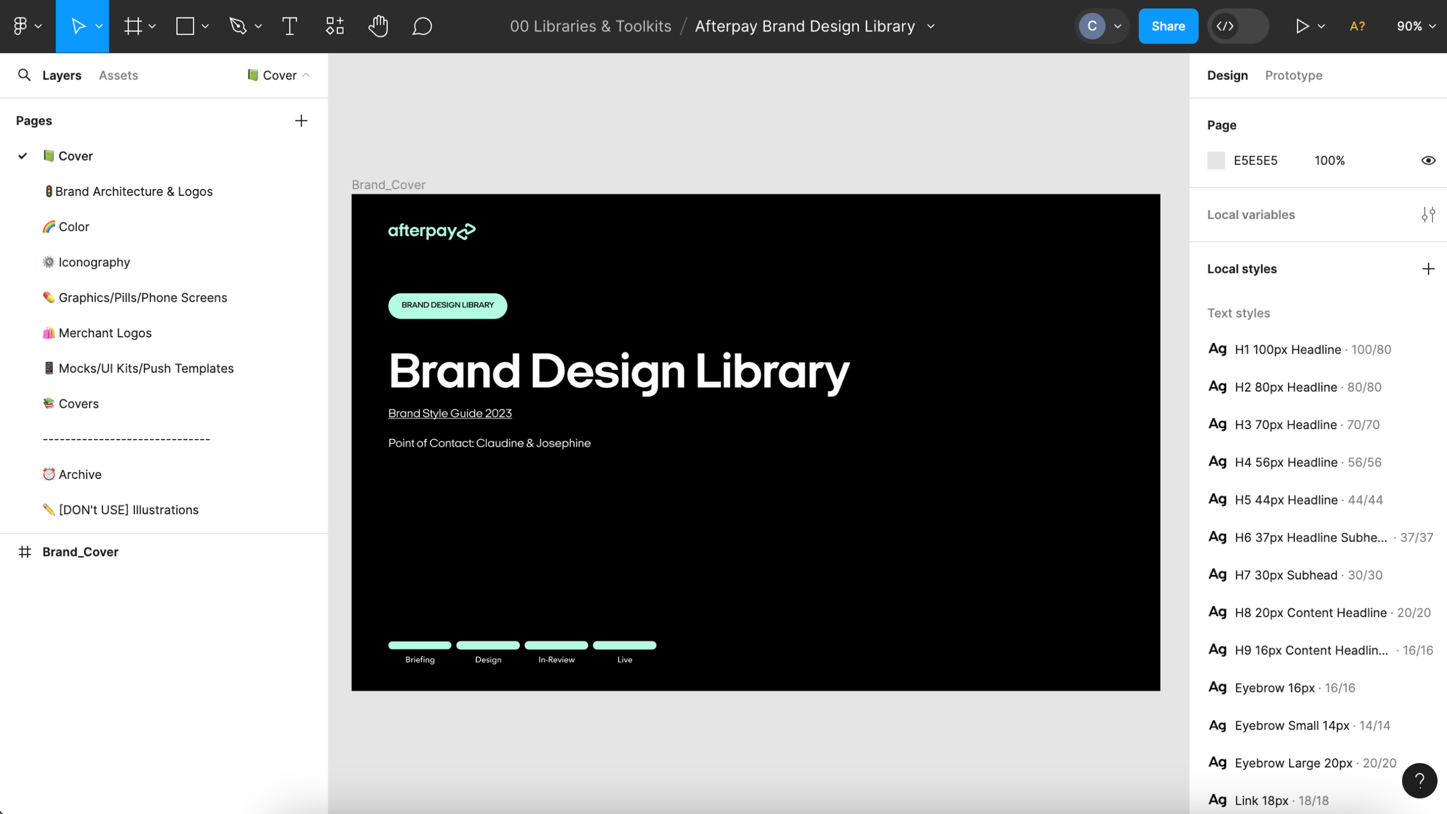Add a local style with plus icon
Image resolution: width=1447 pixels, height=814 pixels.
pos(1428,268)
